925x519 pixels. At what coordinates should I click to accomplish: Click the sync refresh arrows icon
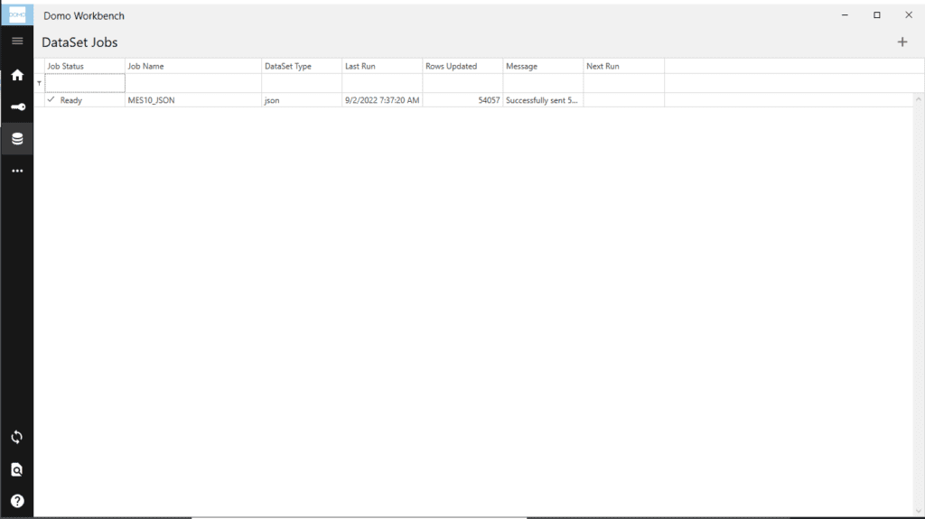pos(17,437)
